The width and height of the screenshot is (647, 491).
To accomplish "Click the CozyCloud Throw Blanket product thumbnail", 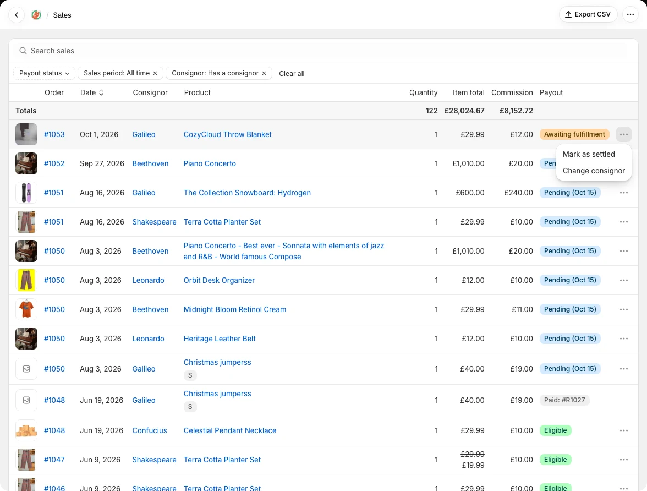I will pyautogui.click(x=26, y=134).
